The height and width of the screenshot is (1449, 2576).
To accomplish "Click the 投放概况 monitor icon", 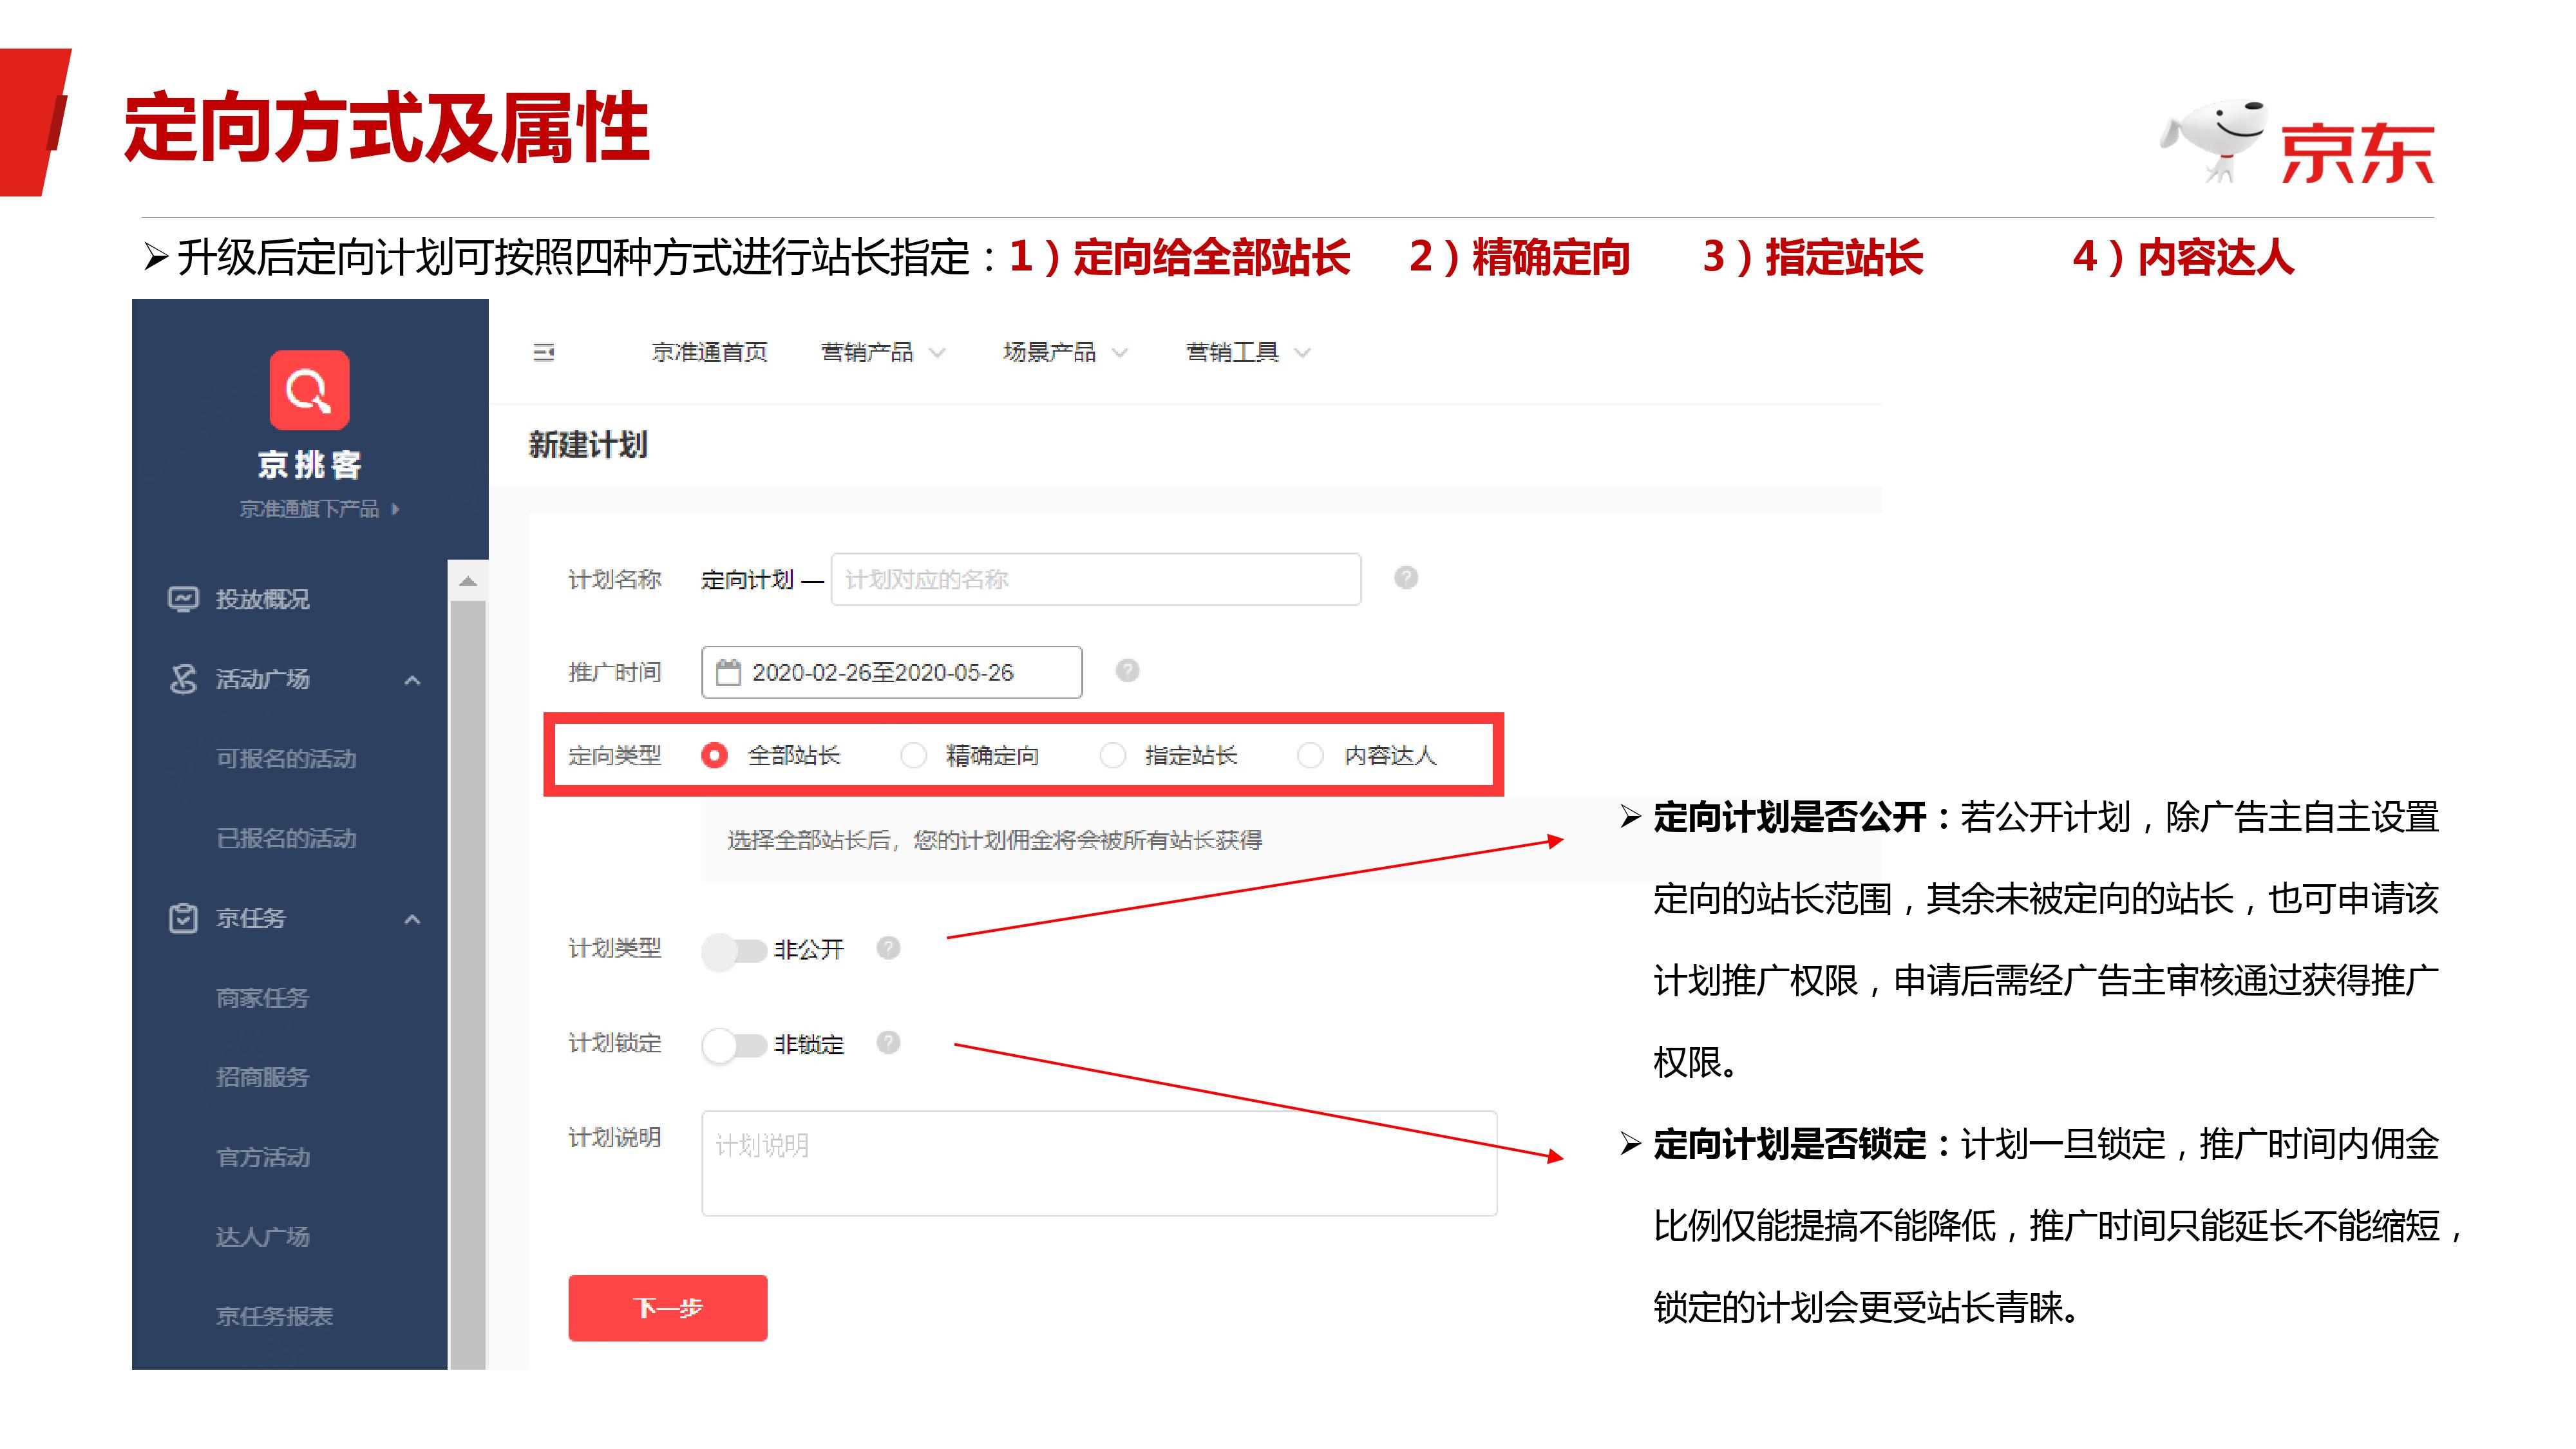I will click(x=183, y=599).
